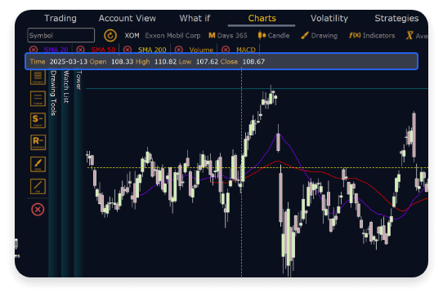
Task: Remove the SMA 20 indicator
Action: coord(34,50)
